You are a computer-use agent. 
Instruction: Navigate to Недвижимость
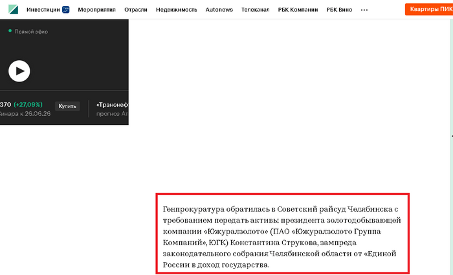176,10
